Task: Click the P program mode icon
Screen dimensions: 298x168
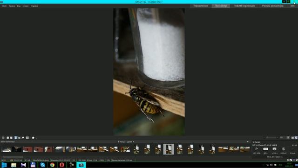Action: [257, 149]
